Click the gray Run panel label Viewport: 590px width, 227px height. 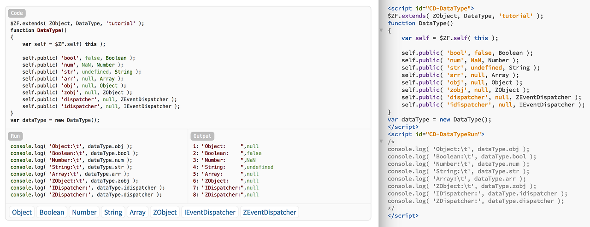[x=15, y=136]
